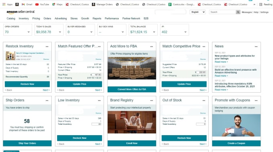Click into the header Search field
Viewport: 273px width, 152px height.
(x=222, y=12)
